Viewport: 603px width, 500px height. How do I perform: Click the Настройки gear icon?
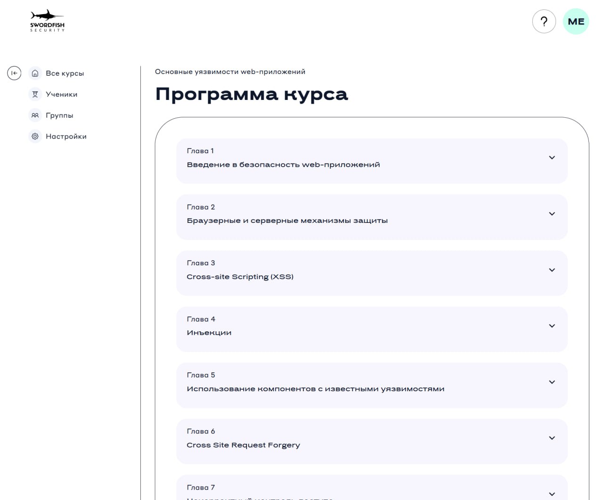coord(35,136)
